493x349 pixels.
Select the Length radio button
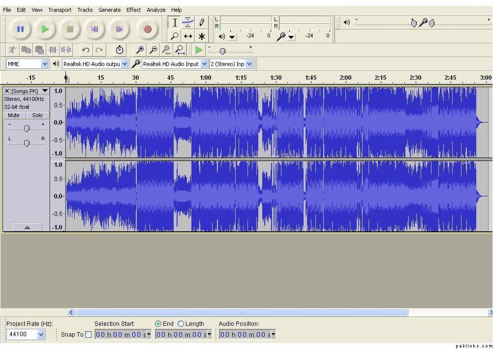(181, 324)
